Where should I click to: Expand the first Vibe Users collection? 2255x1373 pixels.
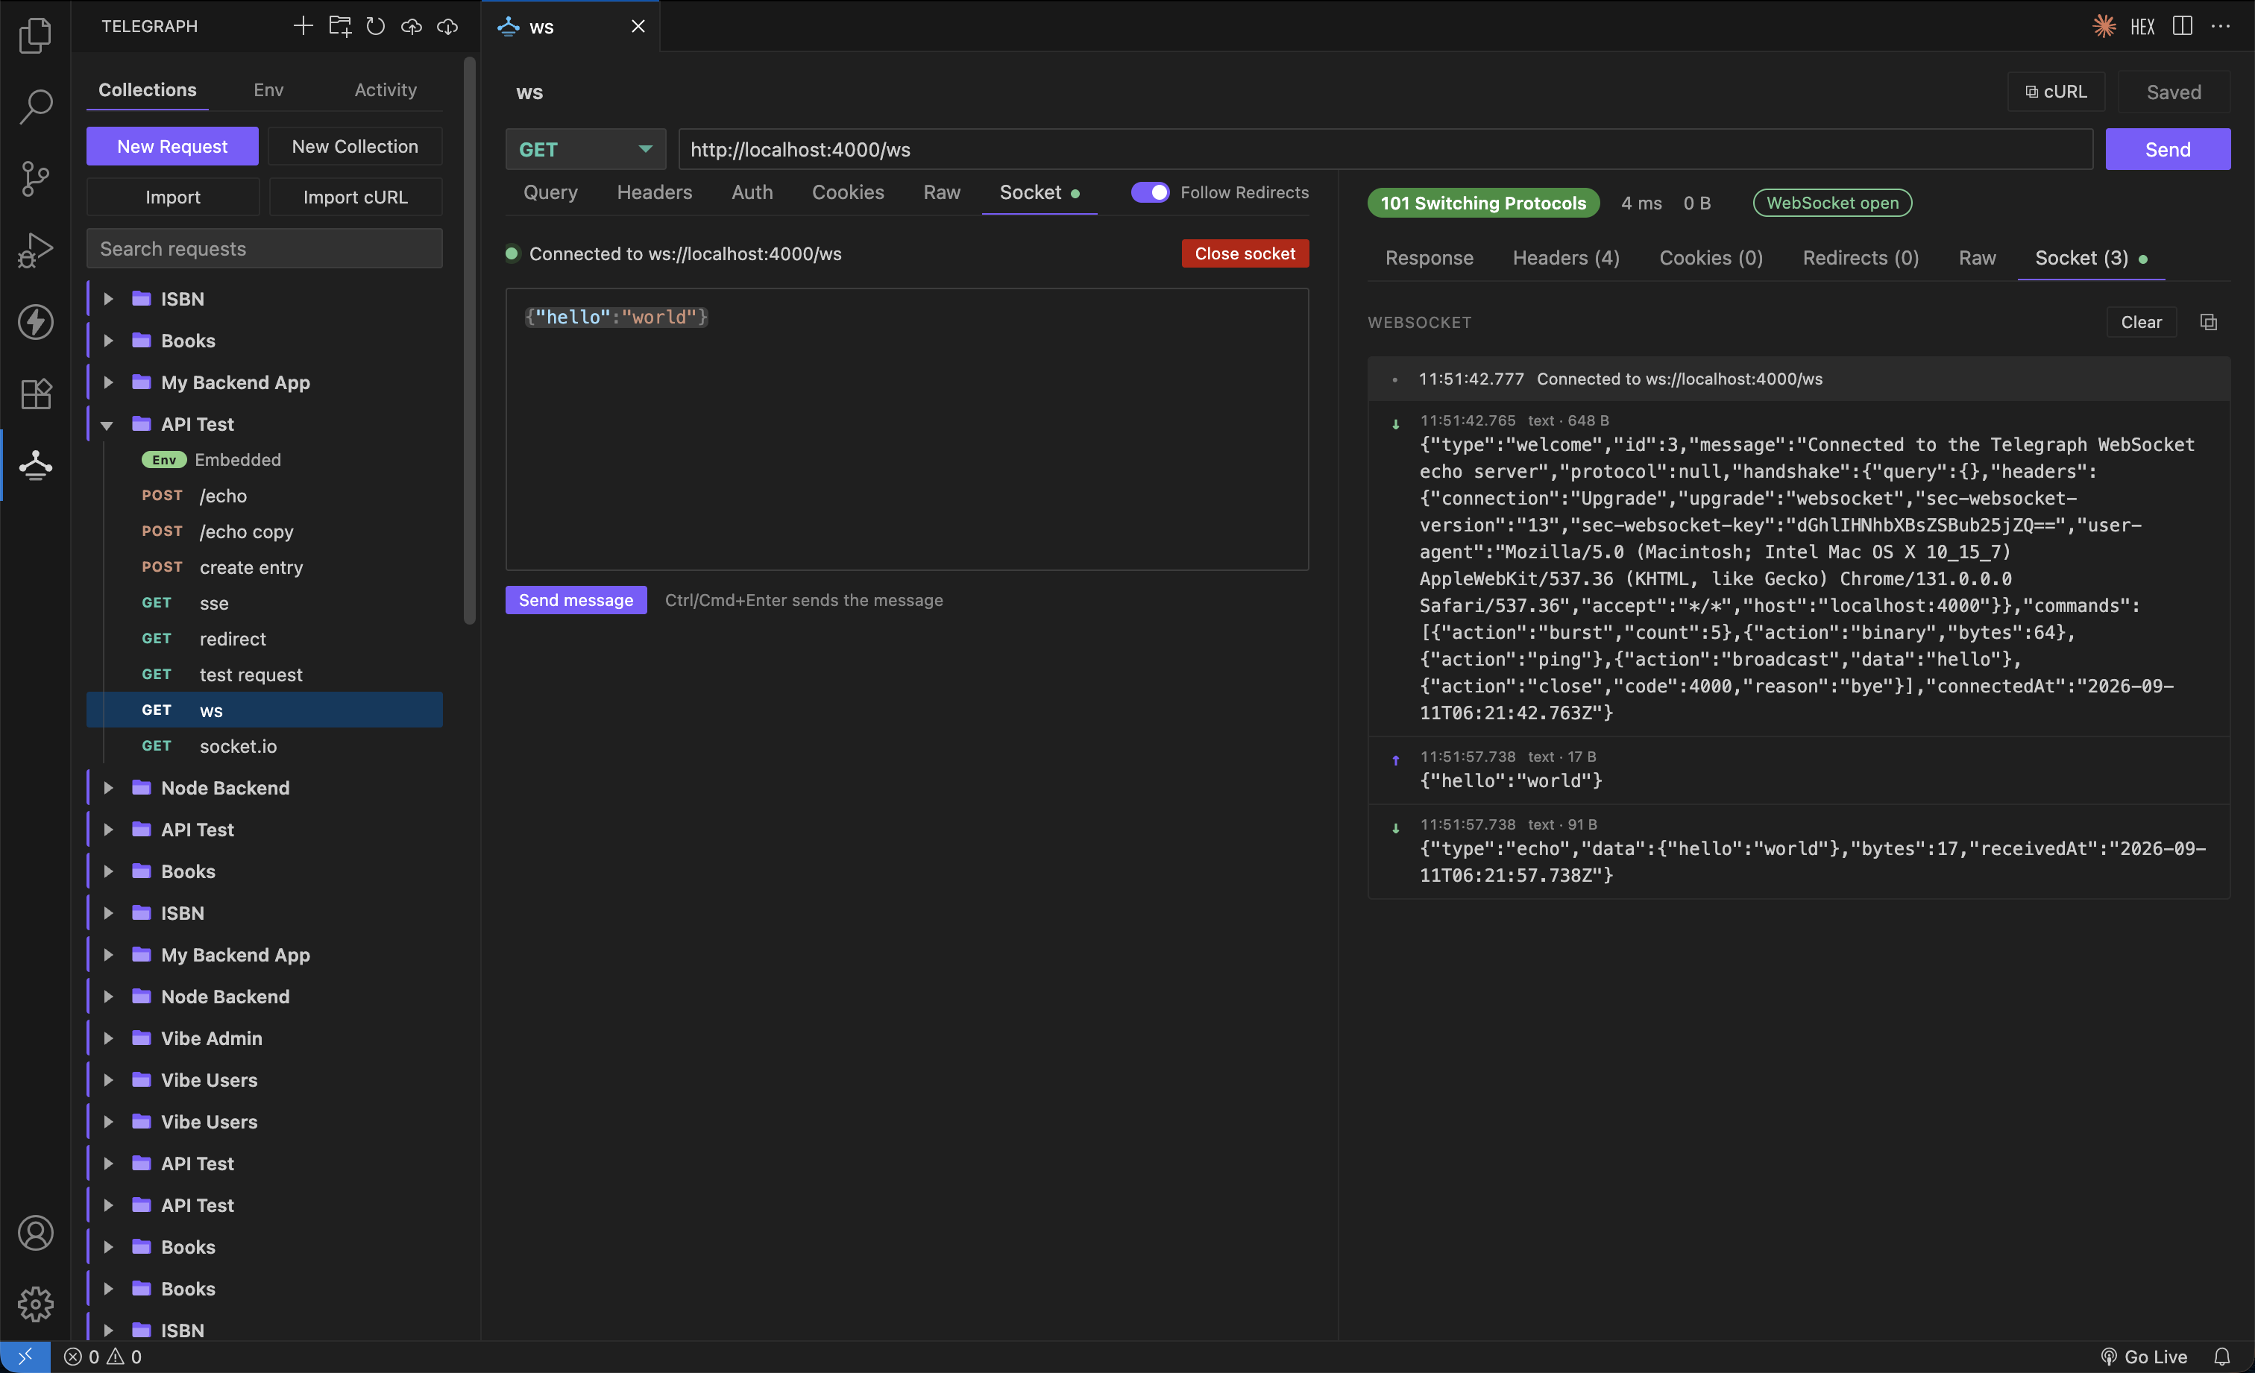108,1080
